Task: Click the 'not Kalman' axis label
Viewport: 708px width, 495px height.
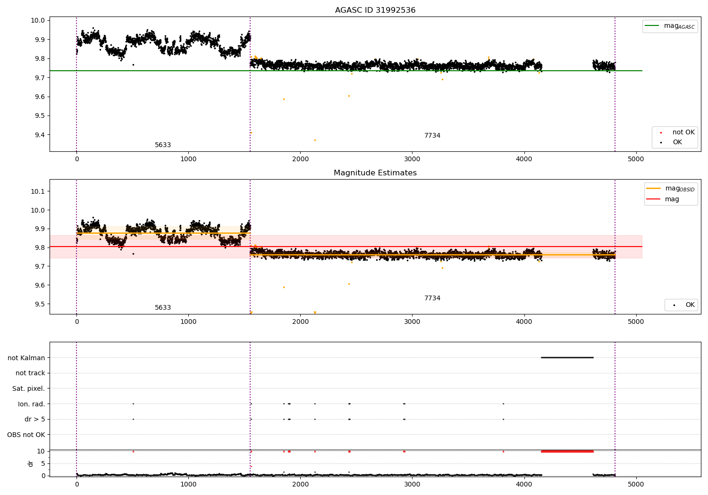Action: pyautogui.click(x=26, y=358)
